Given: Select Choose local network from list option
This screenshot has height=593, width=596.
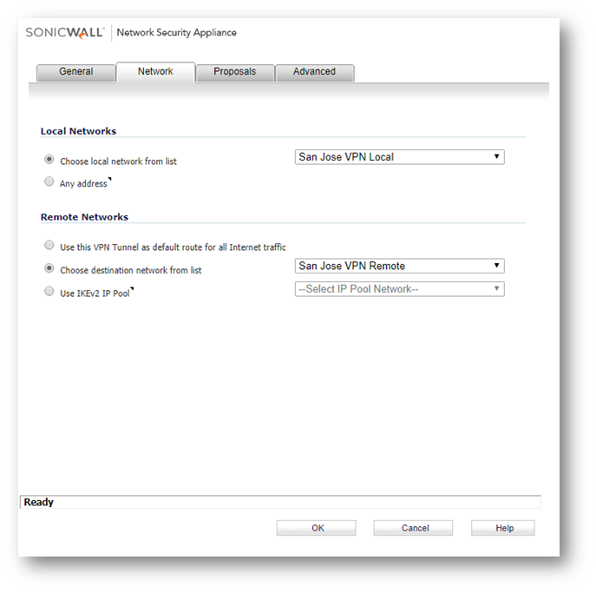Looking at the screenshot, I should (x=49, y=160).
